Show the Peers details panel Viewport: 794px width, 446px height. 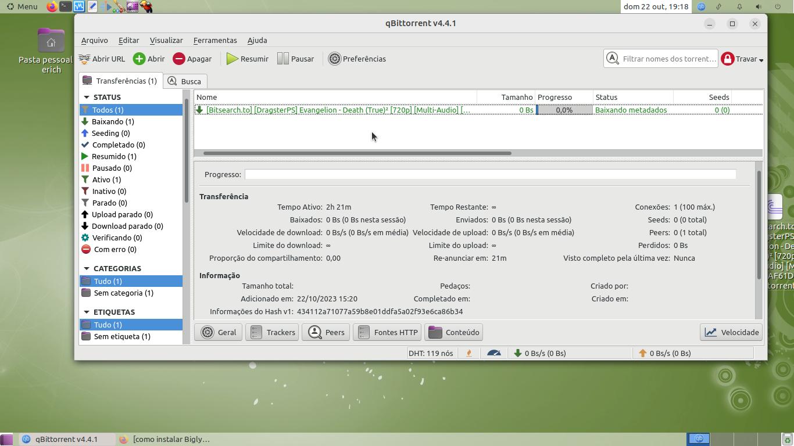tap(326, 332)
